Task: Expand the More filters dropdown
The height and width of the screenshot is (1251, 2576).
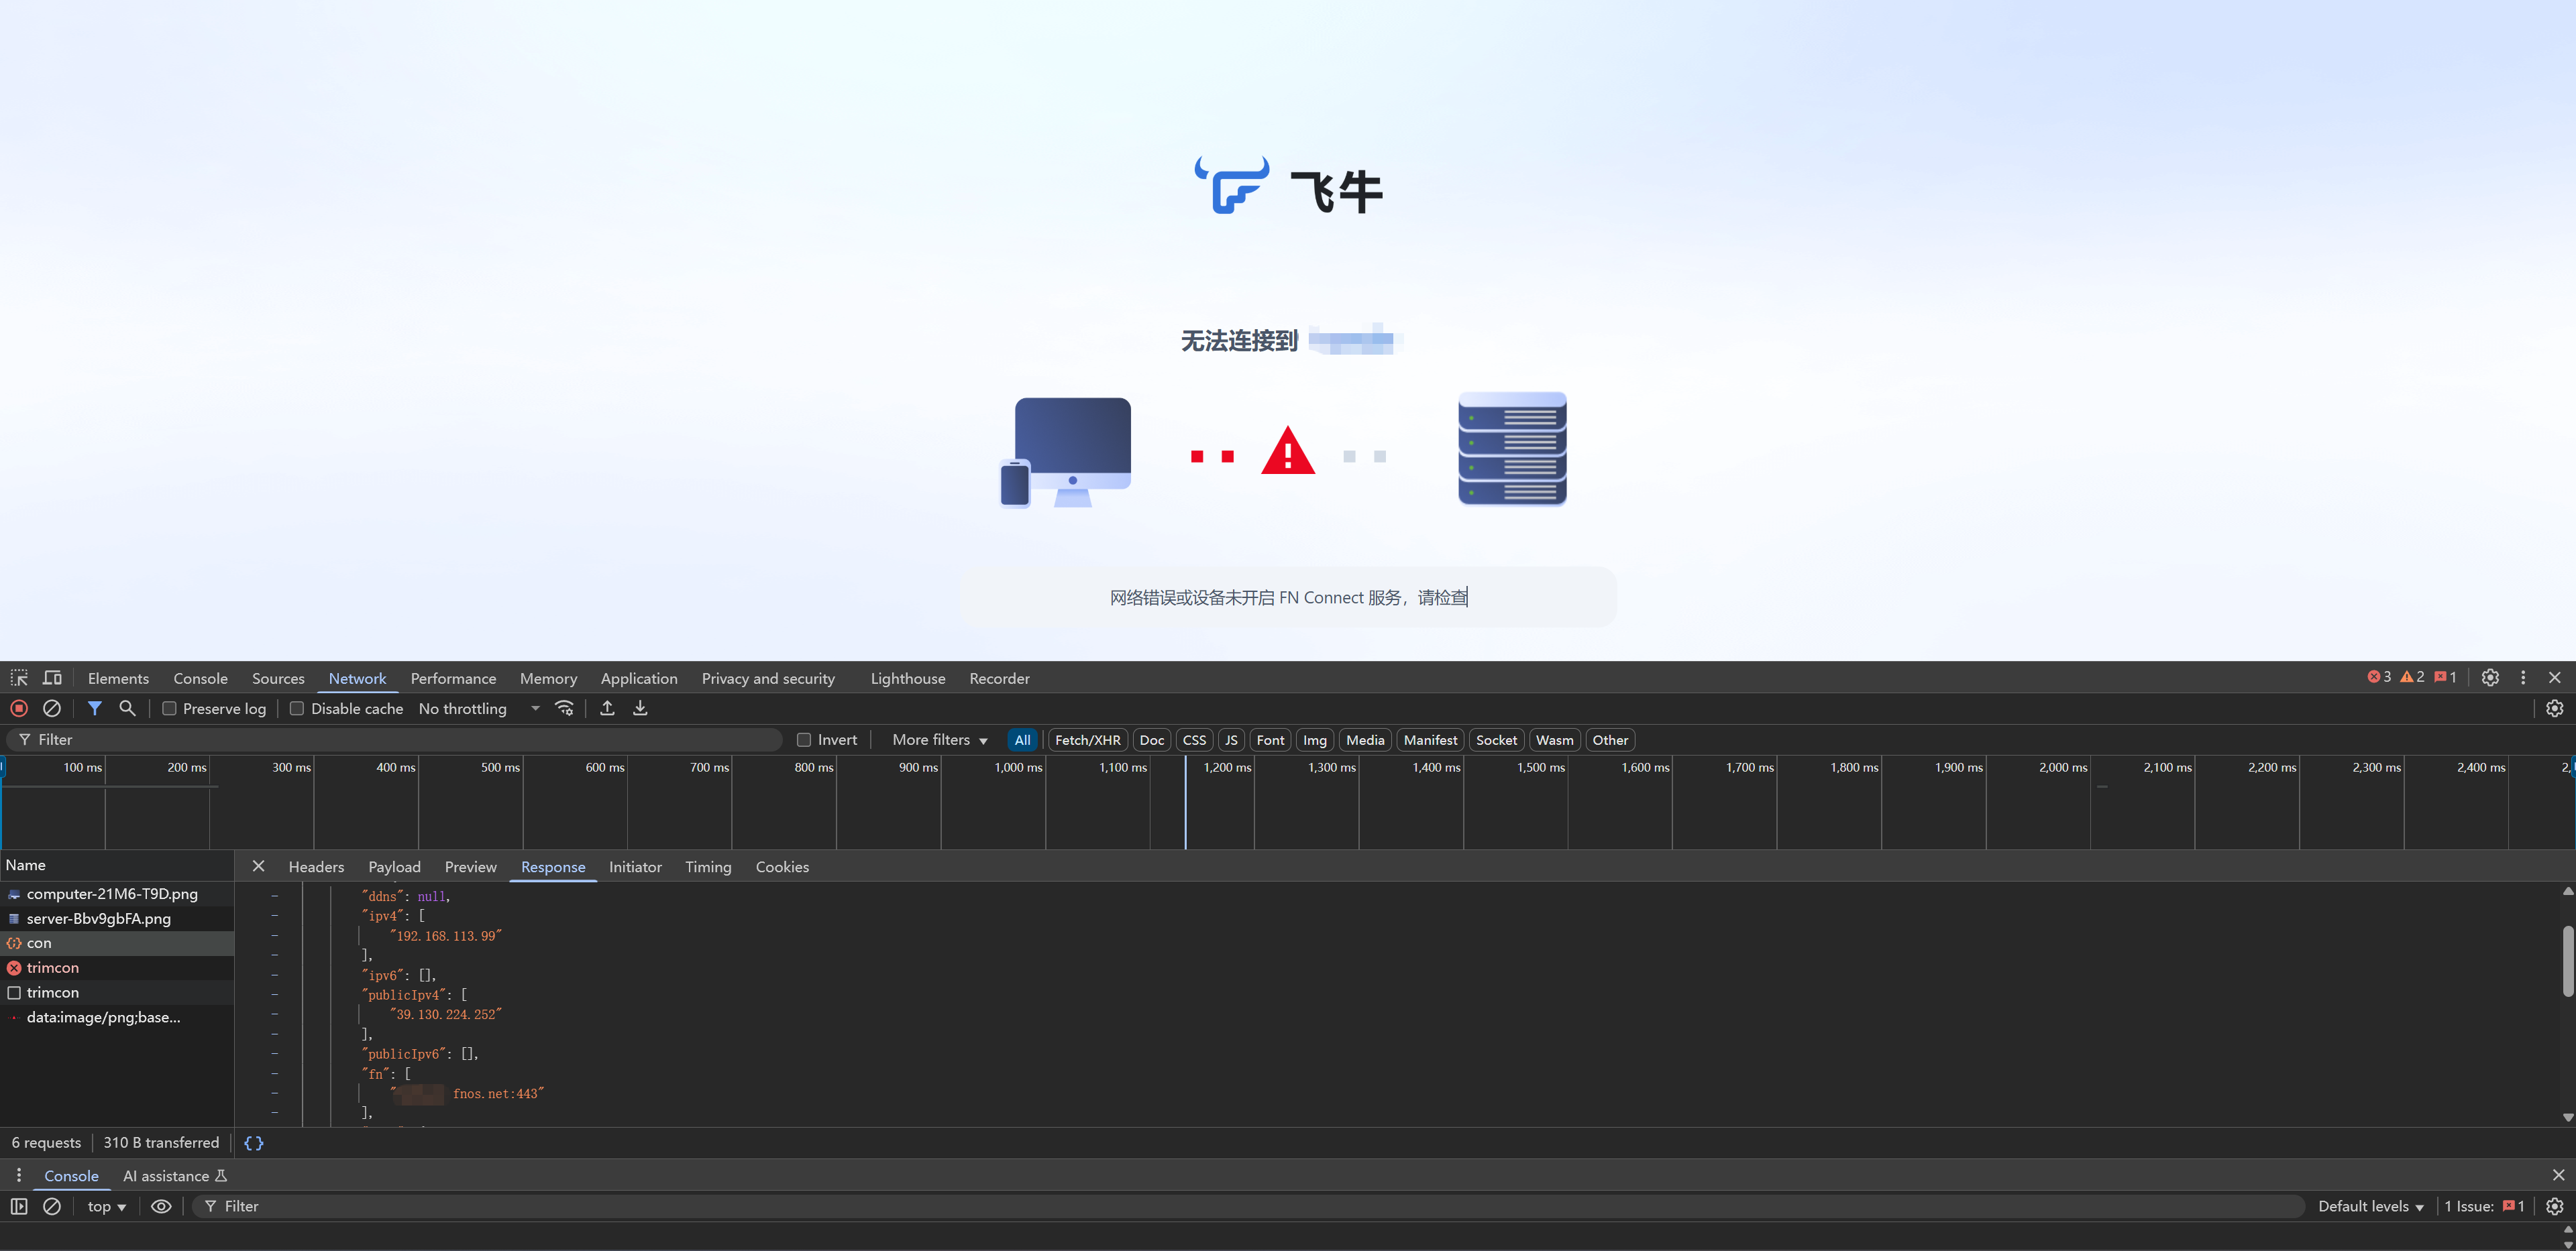Action: (x=939, y=740)
